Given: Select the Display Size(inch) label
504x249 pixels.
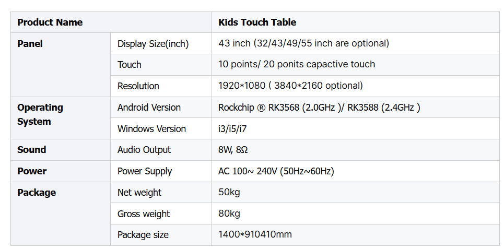Looking at the screenshot, I should tap(153, 44).
